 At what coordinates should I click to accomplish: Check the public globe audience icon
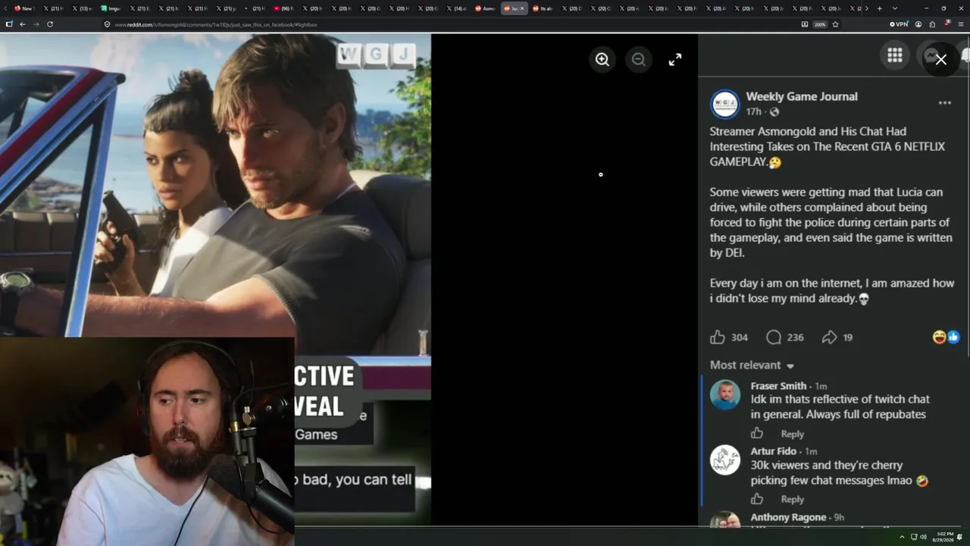tap(774, 112)
